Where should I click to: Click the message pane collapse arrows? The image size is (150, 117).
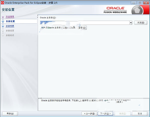coord(40,98)
